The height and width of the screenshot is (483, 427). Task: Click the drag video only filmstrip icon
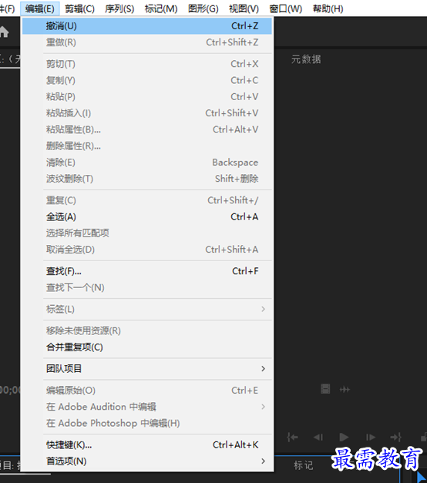pos(325,389)
